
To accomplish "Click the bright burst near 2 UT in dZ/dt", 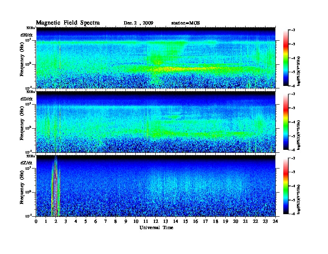I will pyautogui.click(x=55, y=186).
